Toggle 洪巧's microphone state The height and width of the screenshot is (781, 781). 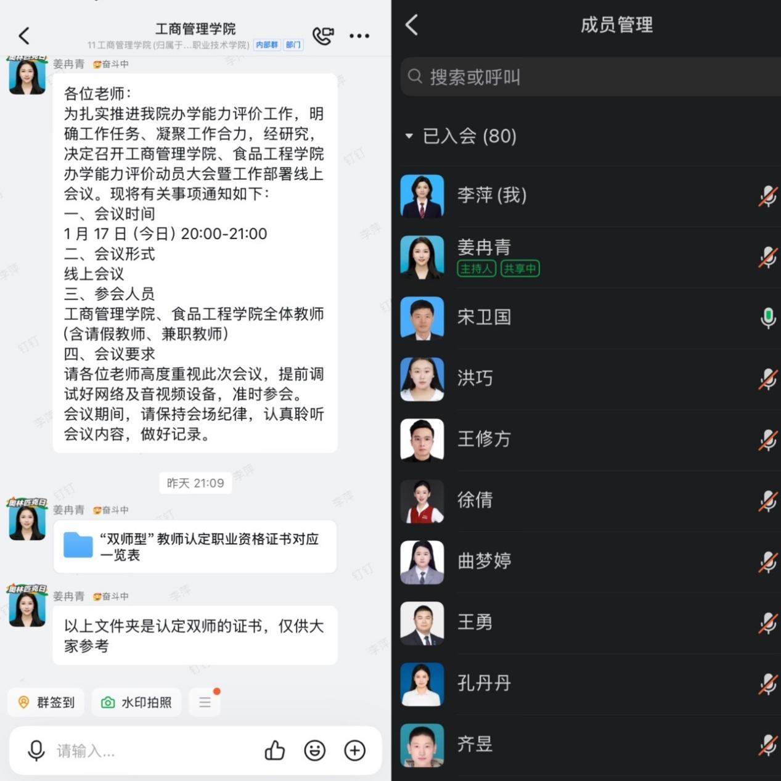[767, 378]
